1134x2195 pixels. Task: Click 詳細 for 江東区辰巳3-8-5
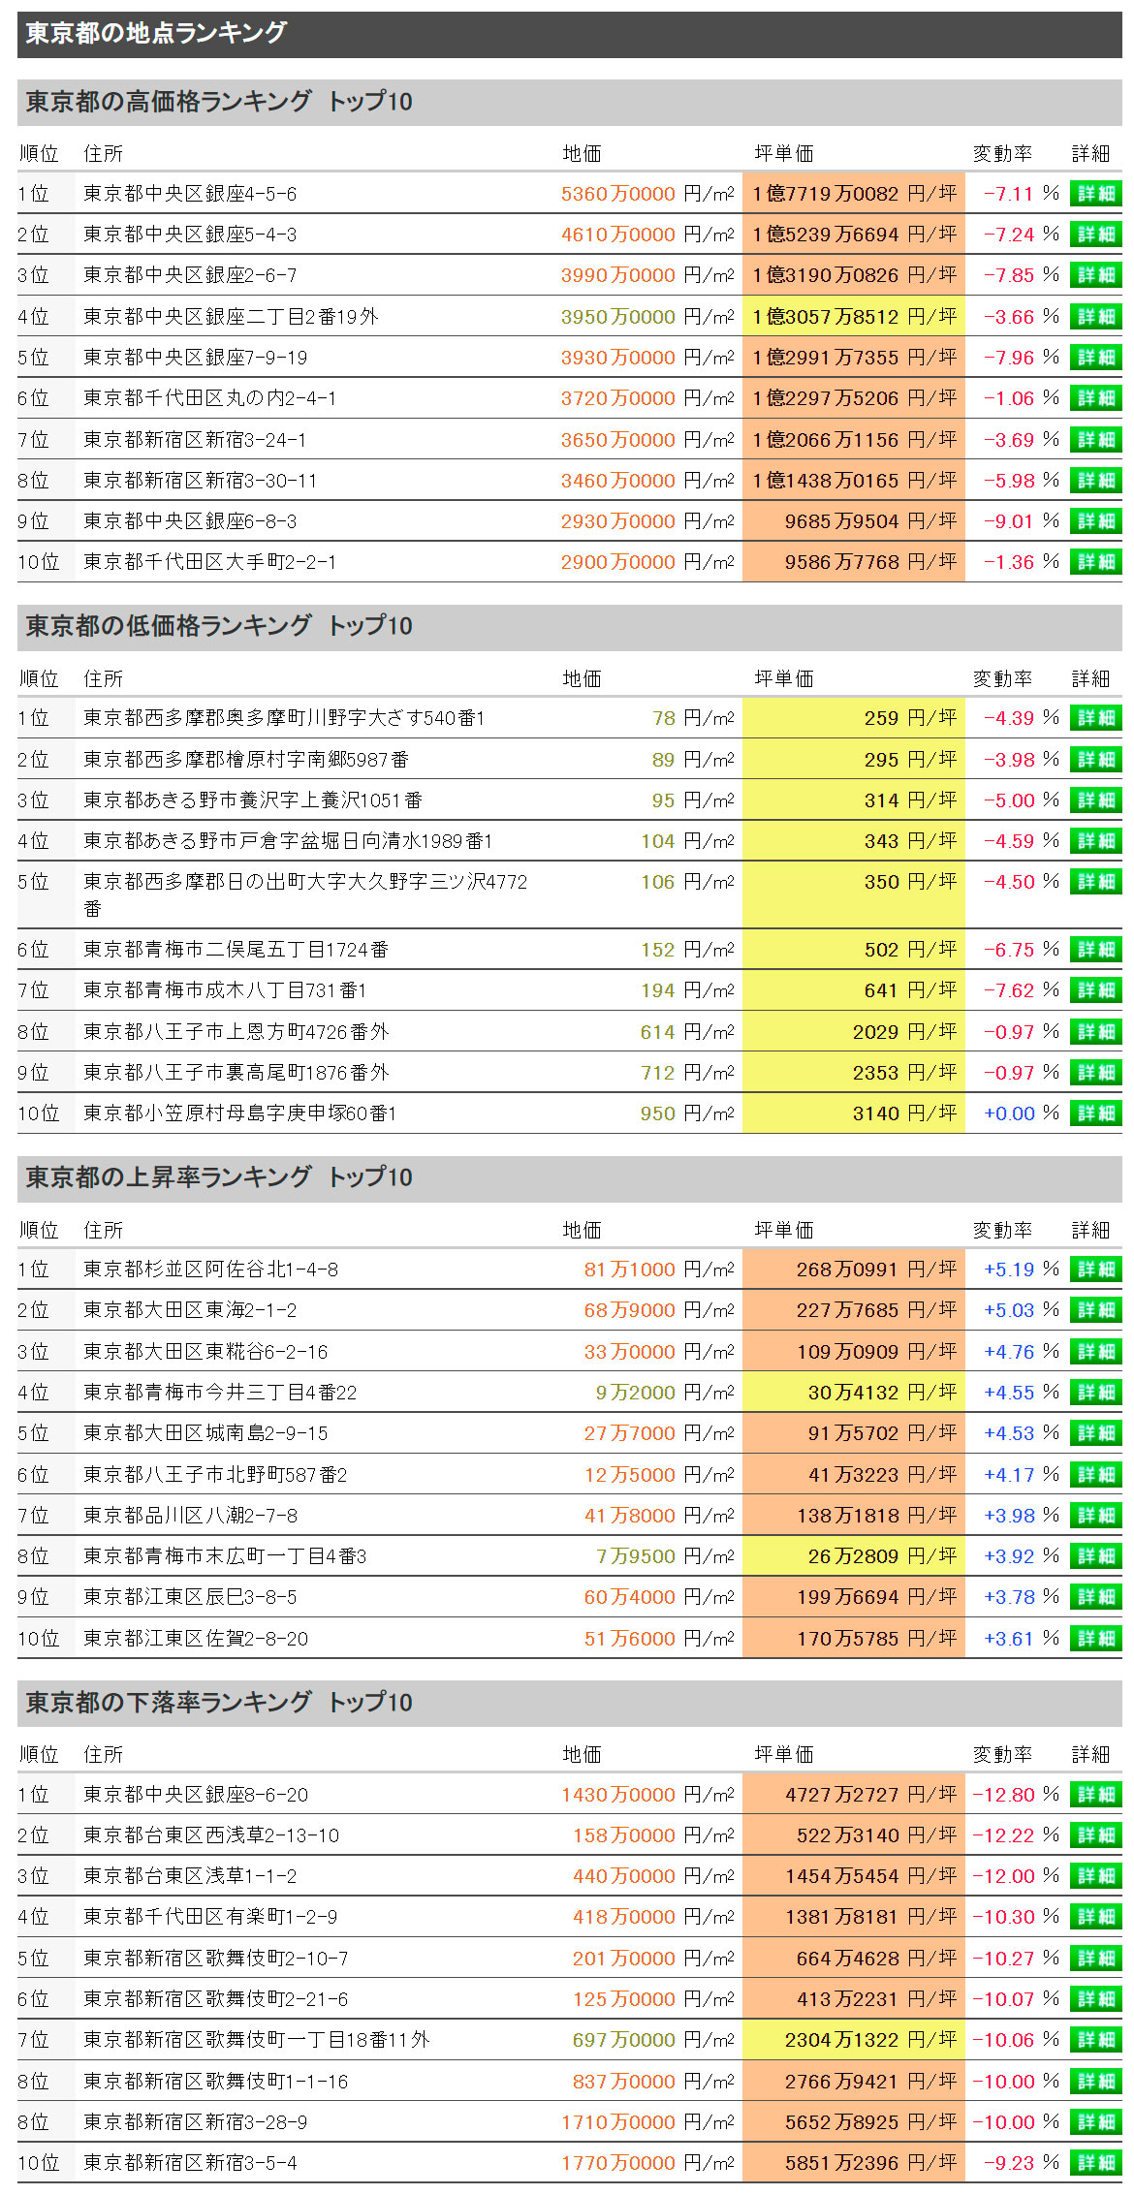[1095, 1597]
